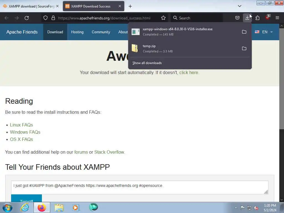The image size is (284, 213).
Task: Open the Windows FAQs link
Action: (25, 132)
